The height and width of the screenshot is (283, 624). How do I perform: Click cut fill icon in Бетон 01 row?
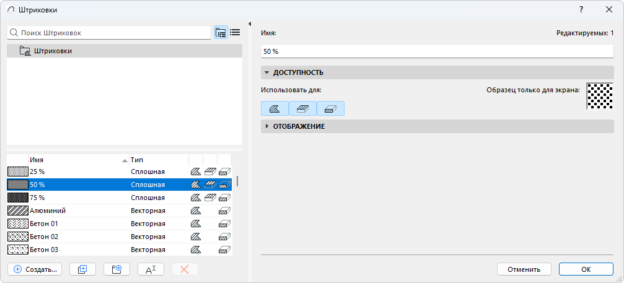click(224, 224)
